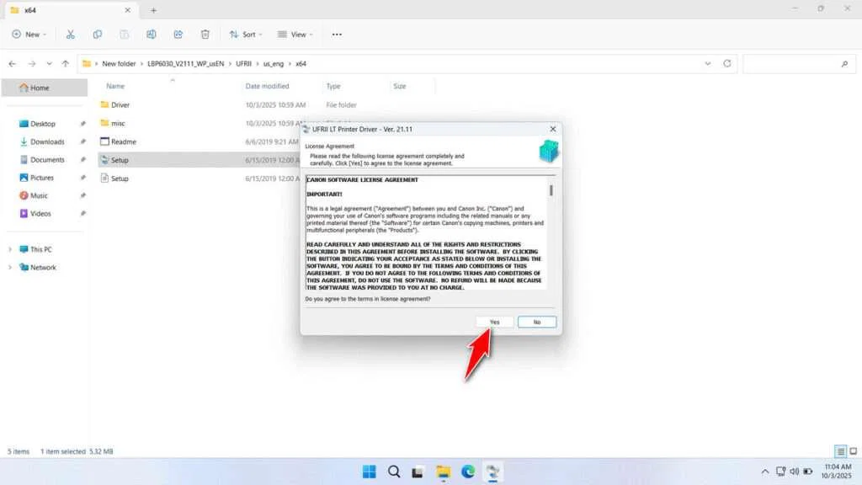This screenshot has width=862, height=485.
Task: Go up one folder level
Action: pyautogui.click(x=65, y=64)
